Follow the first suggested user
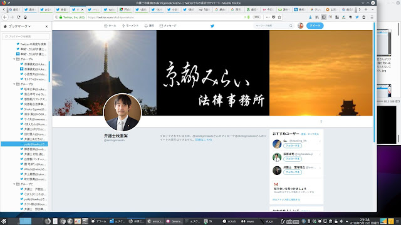Viewport: 401px width, 225px height. [x=293, y=146]
